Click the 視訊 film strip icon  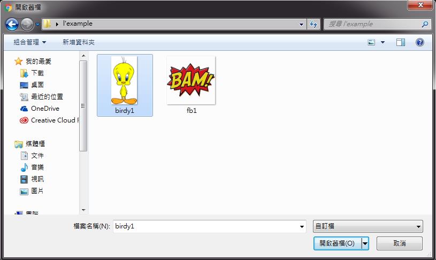(x=24, y=179)
